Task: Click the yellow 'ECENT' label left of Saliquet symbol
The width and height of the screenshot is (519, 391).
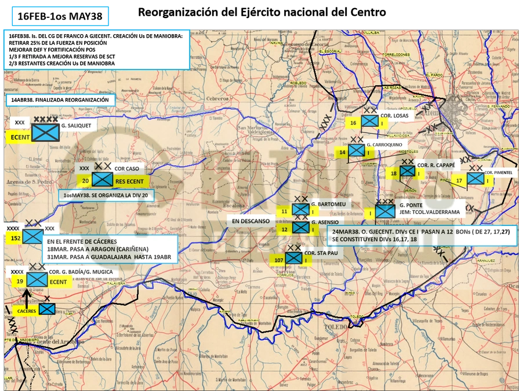Action: (20, 137)
